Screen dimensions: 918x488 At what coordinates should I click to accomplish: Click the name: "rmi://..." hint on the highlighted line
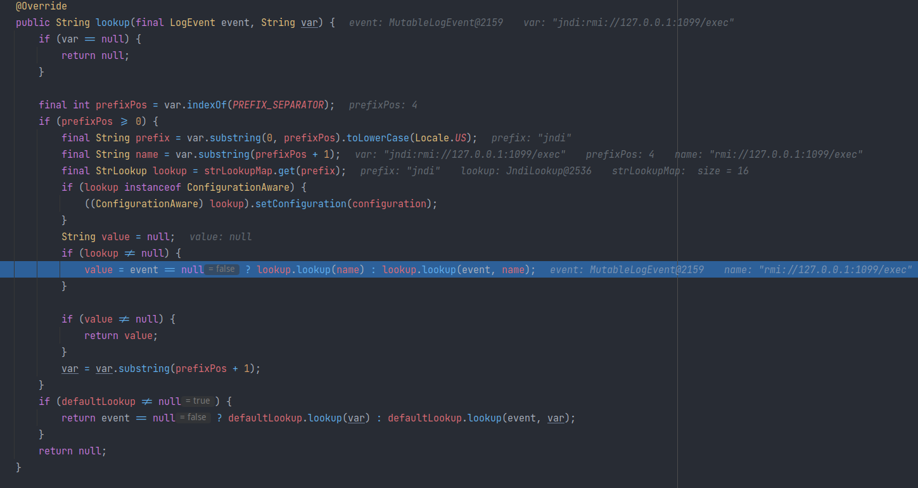coord(818,269)
